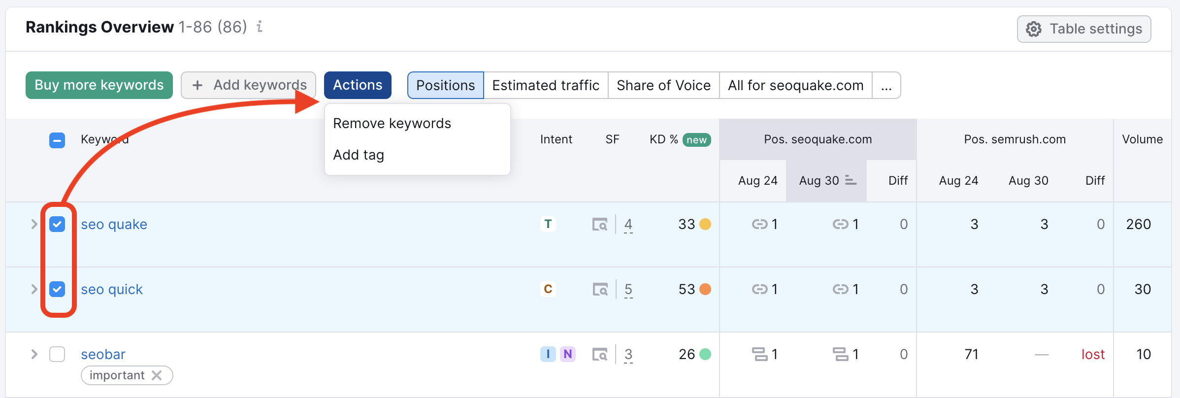Viewport: 1180px width, 398px height.
Task: Click SF column header
Action: (612, 139)
